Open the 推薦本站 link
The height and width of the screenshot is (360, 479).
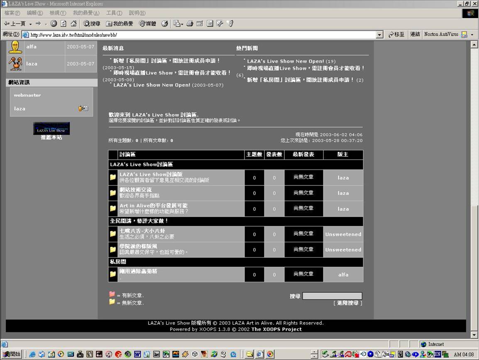pyautogui.click(x=51, y=137)
